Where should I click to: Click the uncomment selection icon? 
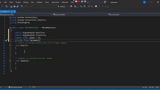[92, 6]
